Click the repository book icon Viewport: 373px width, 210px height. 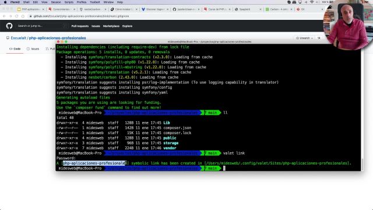tap(8, 38)
